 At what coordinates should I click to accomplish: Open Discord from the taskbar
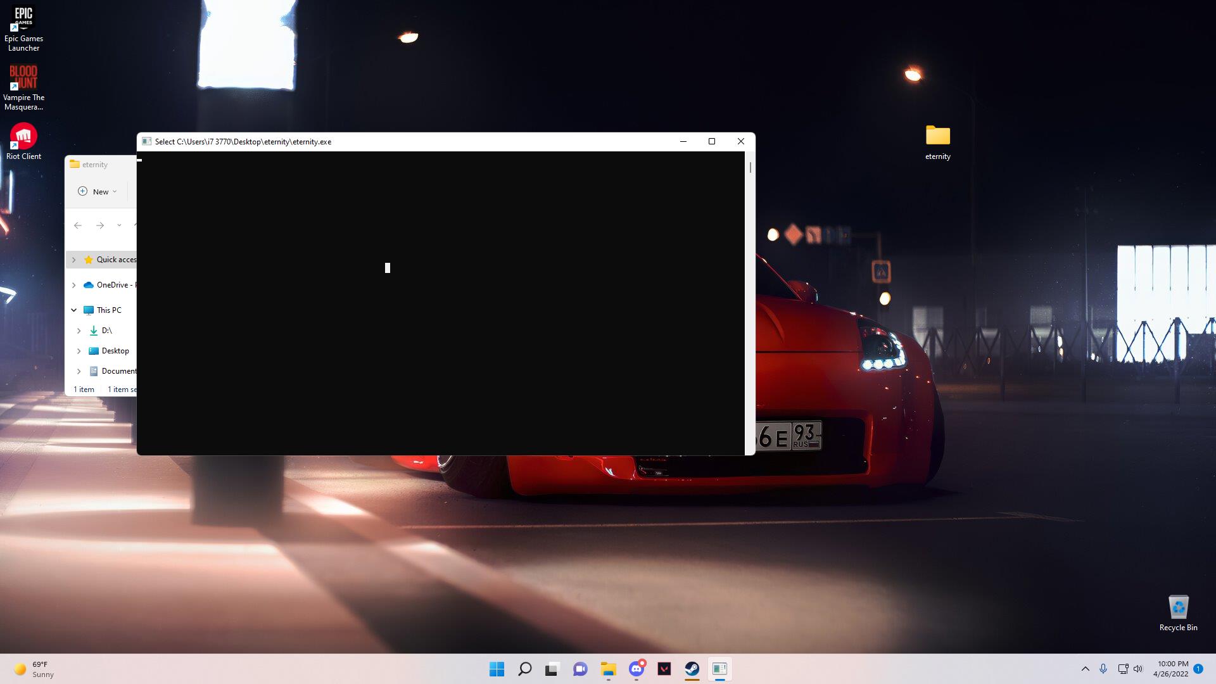[636, 669]
